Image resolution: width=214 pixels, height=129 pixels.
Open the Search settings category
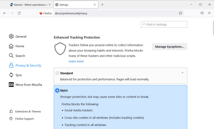pyautogui.click(x=20, y=56)
